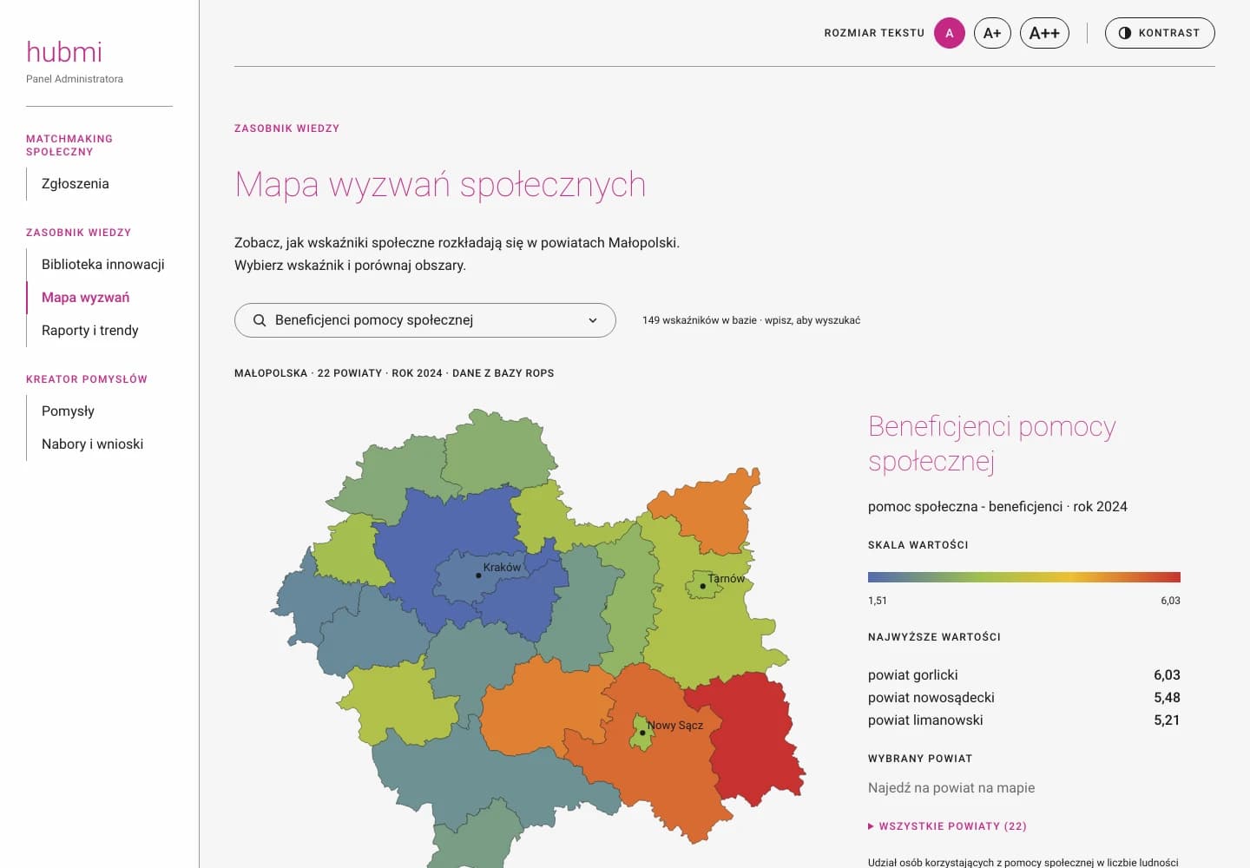Image resolution: width=1250 pixels, height=868 pixels.
Task: Click the 5,48 value for nowosądecki
Action: [1167, 698]
